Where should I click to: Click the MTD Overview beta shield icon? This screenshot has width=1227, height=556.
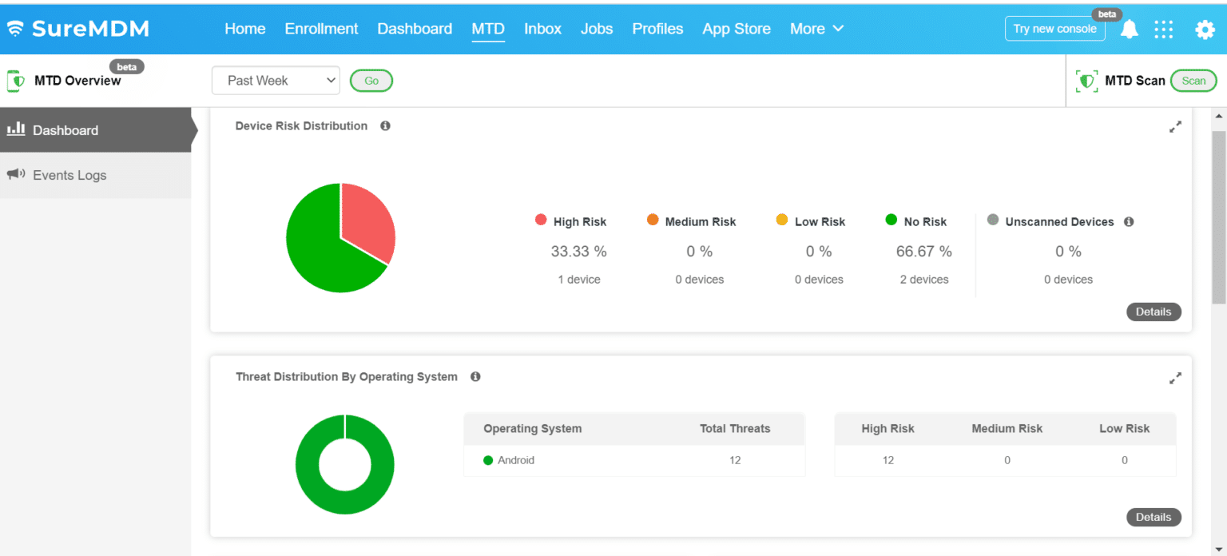pyautogui.click(x=14, y=80)
